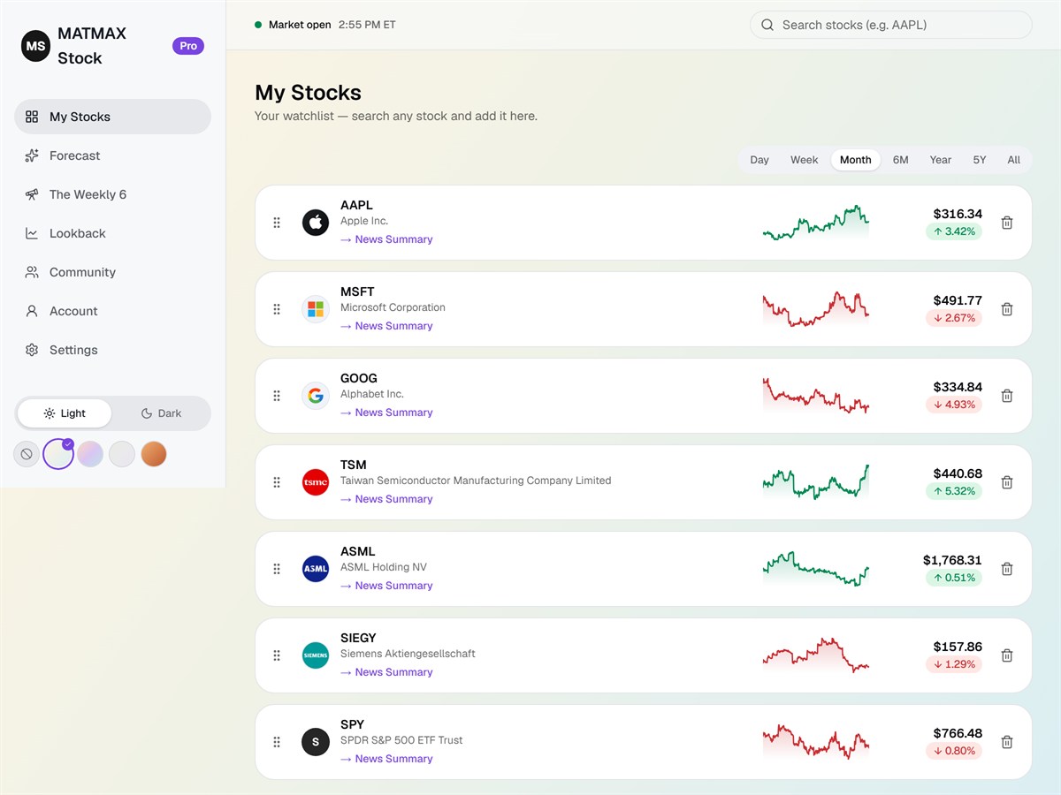The width and height of the screenshot is (1061, 795).
Task: Click the AAPL drag handle
Action: tap(277, 223)
